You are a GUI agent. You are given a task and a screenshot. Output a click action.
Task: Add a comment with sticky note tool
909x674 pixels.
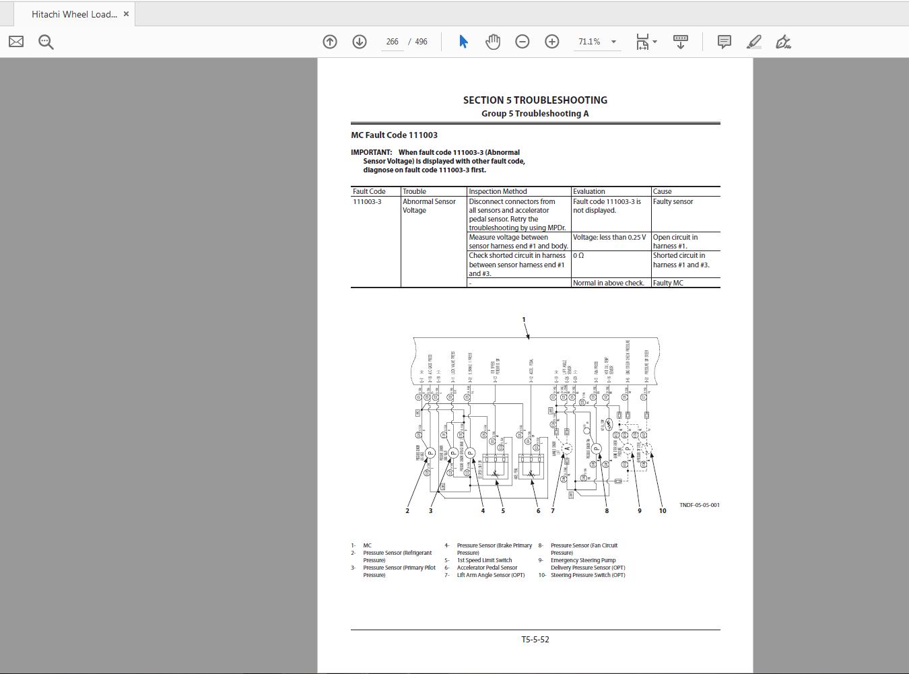(725, 42)
